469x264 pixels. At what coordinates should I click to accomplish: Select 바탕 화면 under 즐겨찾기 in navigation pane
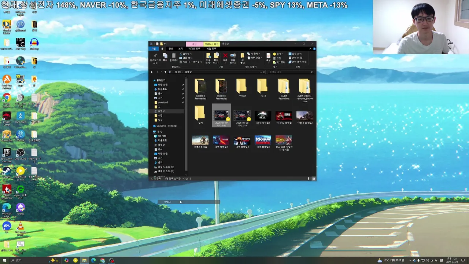pos(163,85)
